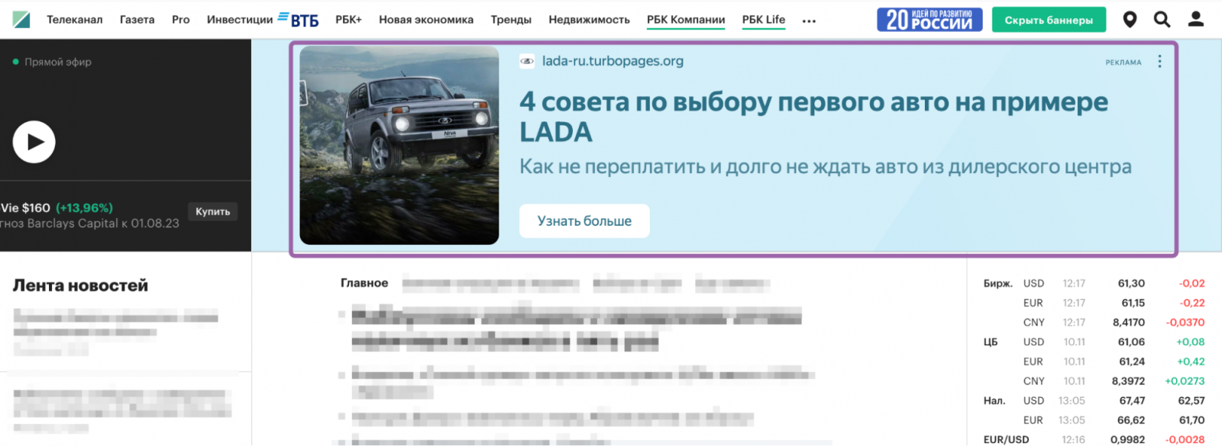Open the Новая экономика menu item
The height and width of the screenshot is (446, 1222).
pos(426,20)
